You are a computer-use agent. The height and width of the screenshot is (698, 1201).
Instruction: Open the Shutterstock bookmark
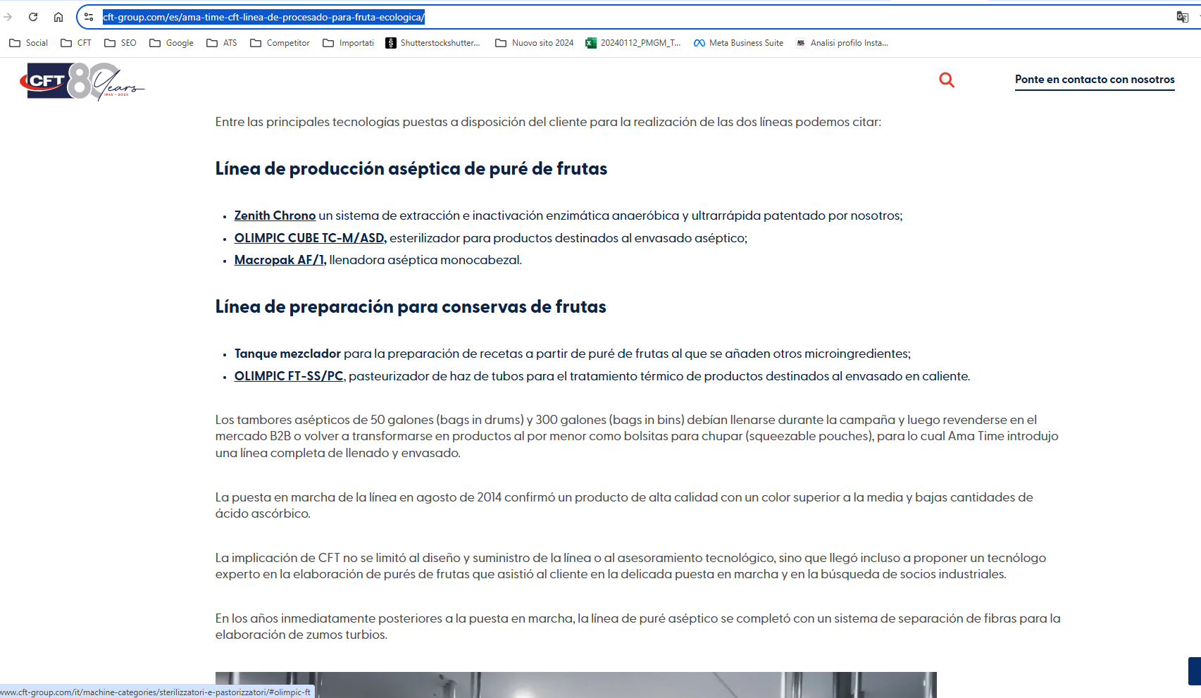(x=433, y=43)
